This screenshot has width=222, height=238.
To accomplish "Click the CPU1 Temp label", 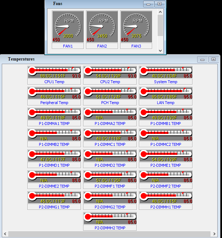I will [x=54, y=82].
